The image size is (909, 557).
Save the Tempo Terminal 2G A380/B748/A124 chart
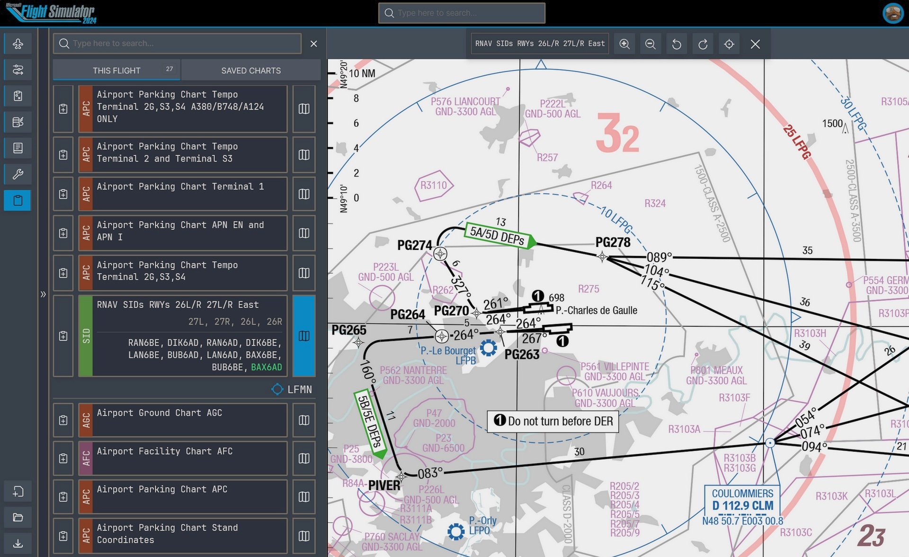(x=63, y=109)
